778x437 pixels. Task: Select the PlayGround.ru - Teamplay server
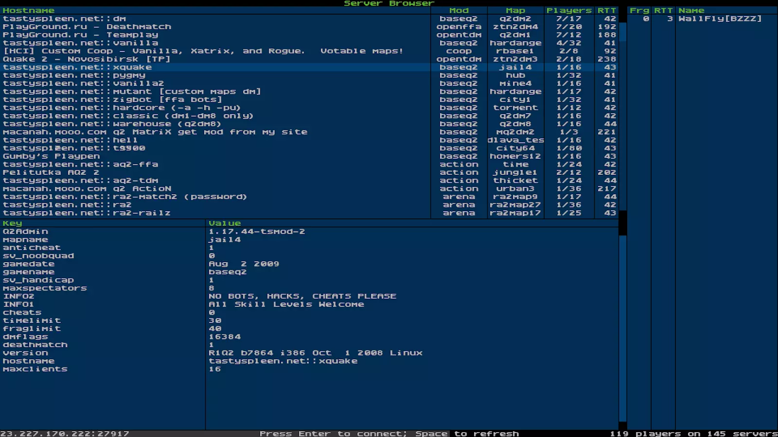click(309, 35)
